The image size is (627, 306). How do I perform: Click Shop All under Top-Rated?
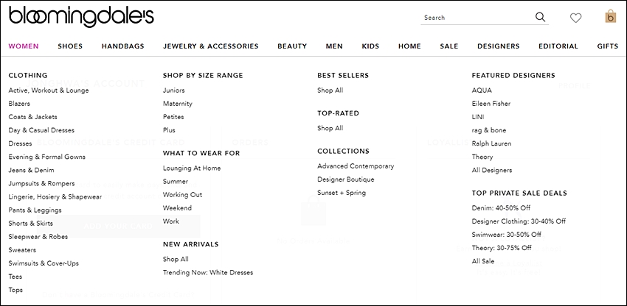[330, 128]
